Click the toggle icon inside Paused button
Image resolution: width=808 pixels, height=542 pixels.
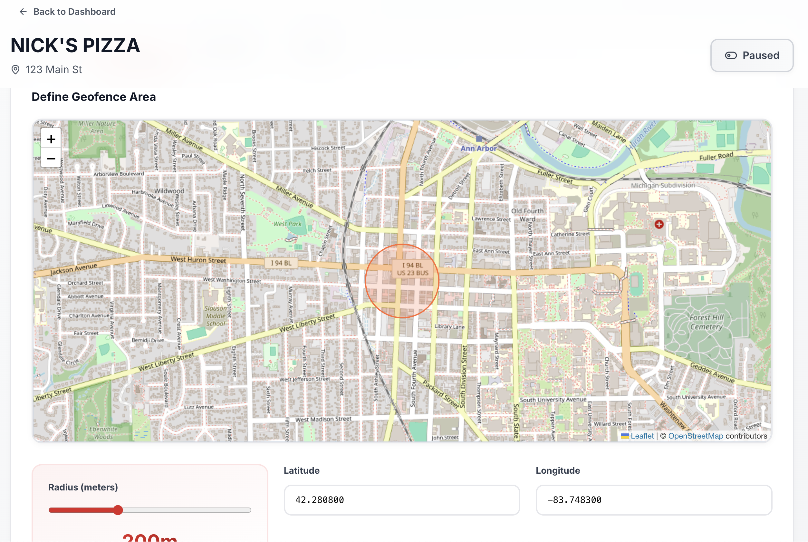click(x=731, y=56)
